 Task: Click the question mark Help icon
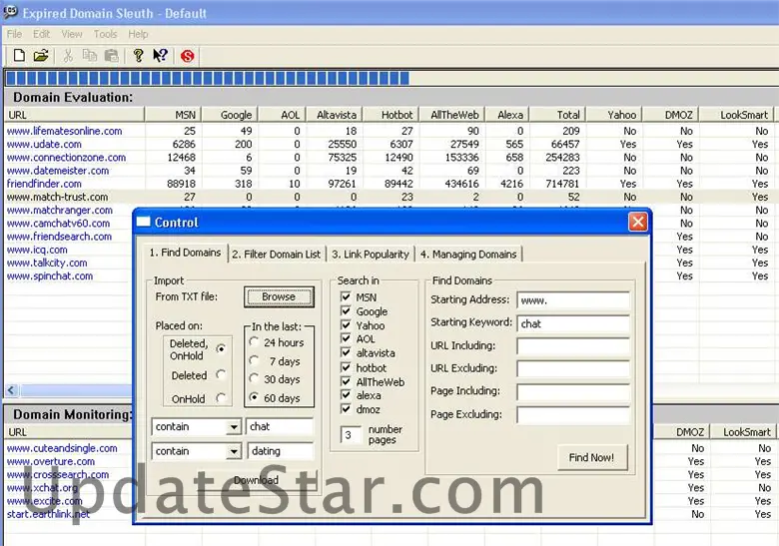139,56
